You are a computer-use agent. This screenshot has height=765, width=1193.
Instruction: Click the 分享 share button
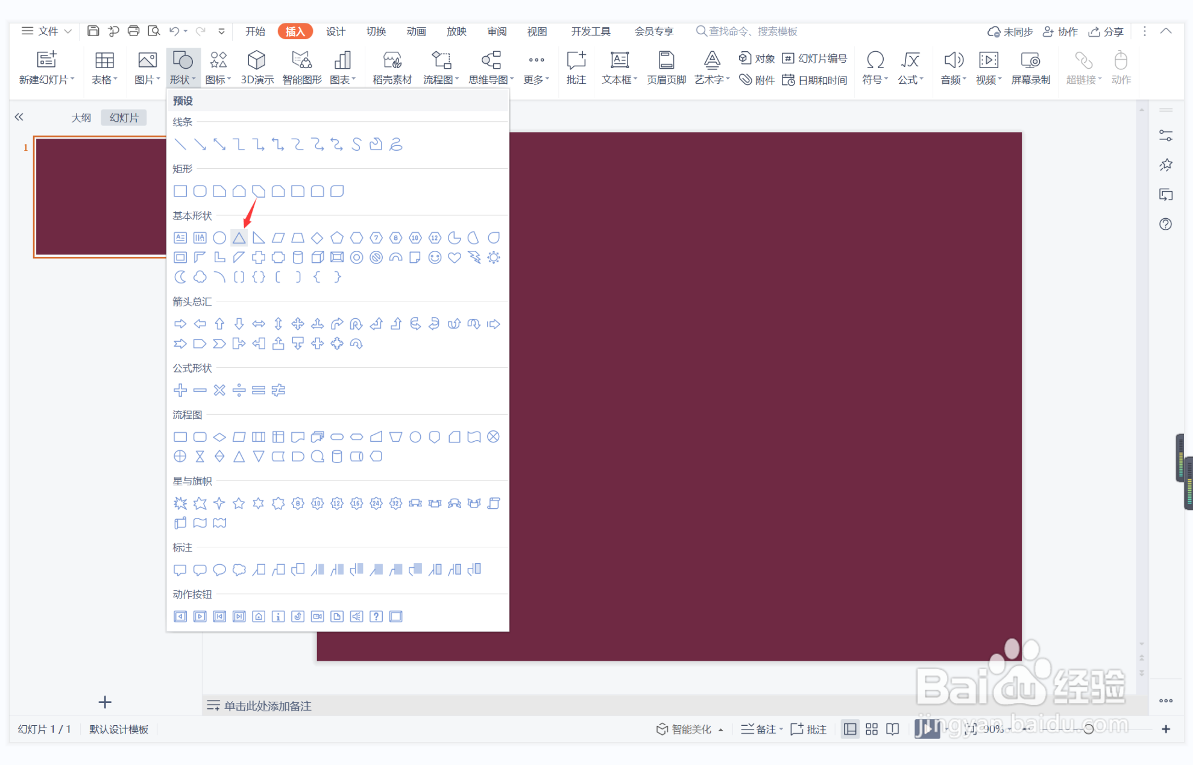(x=1106, y=31)
